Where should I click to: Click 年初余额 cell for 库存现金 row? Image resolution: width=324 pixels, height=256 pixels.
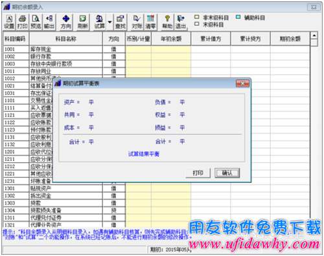(x=171, y=49)
